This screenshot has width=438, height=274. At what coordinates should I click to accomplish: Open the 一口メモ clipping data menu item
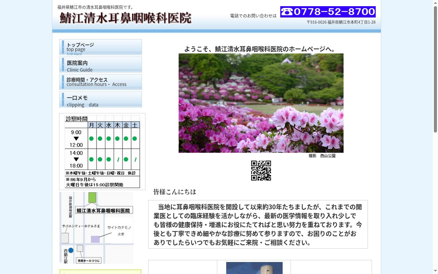click(x=101, y=100)
